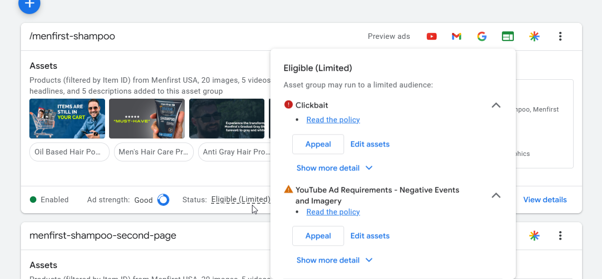Click the Eligible (Limited) popup heading

(x=318, y=68)
